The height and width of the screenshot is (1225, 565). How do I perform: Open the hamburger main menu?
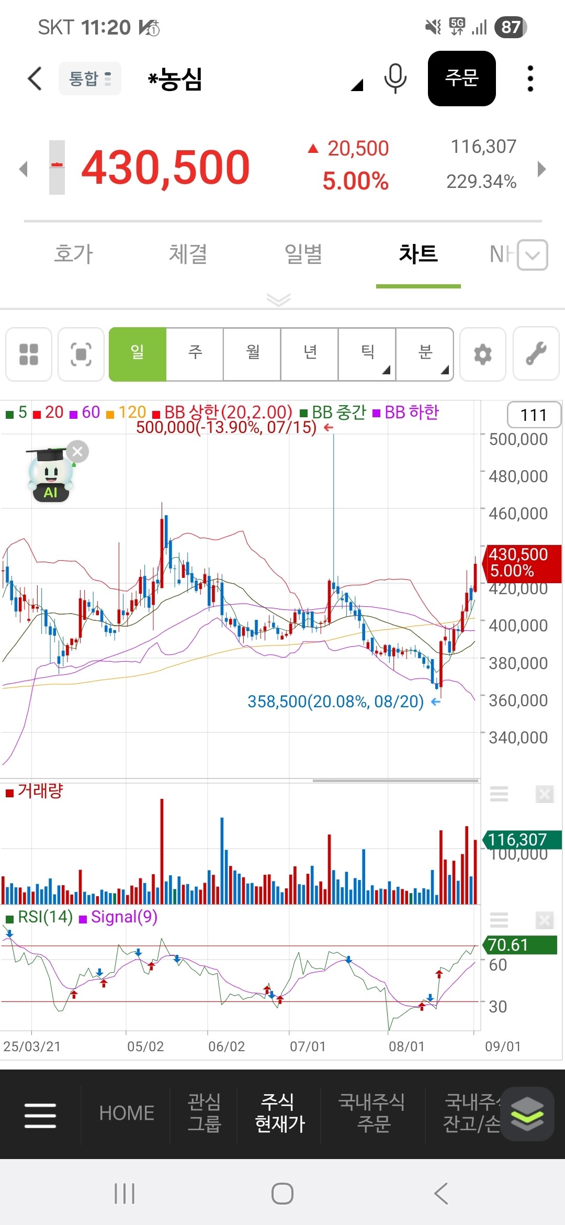[40, 1115]
